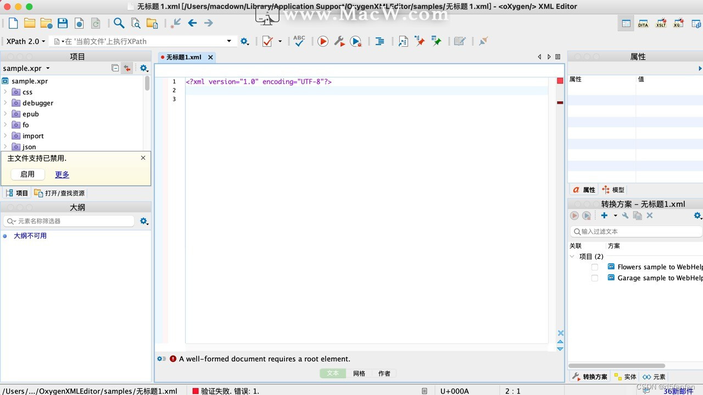The image size is (703, 395).
Task: Click the format and indent icon
Action: (x=380, y=41)
